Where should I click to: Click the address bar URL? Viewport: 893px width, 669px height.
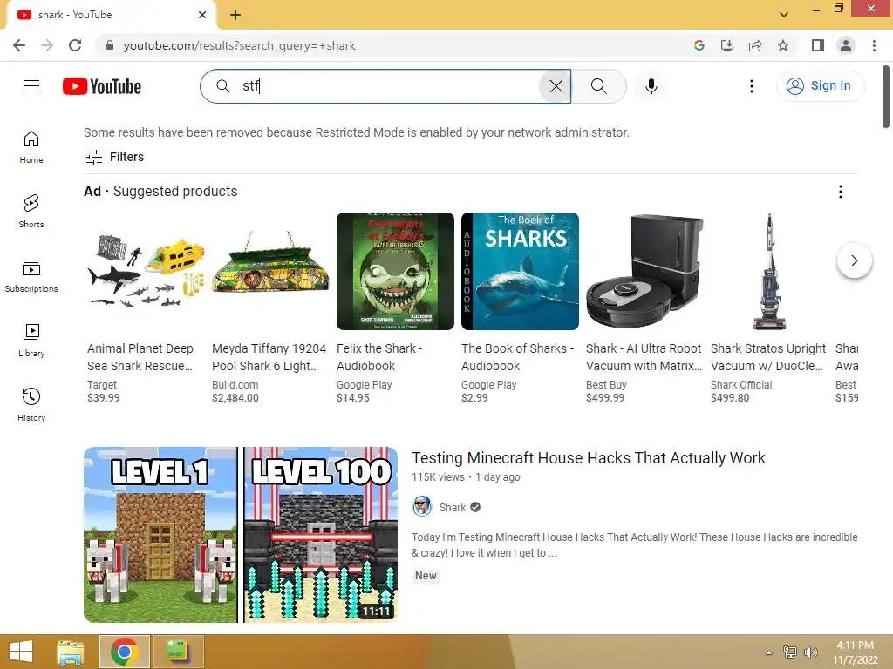(x=239, y=45)
